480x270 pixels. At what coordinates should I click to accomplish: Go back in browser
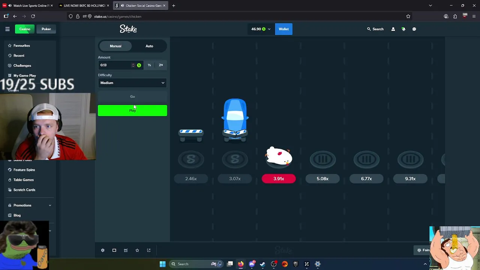tap(15, 16)
